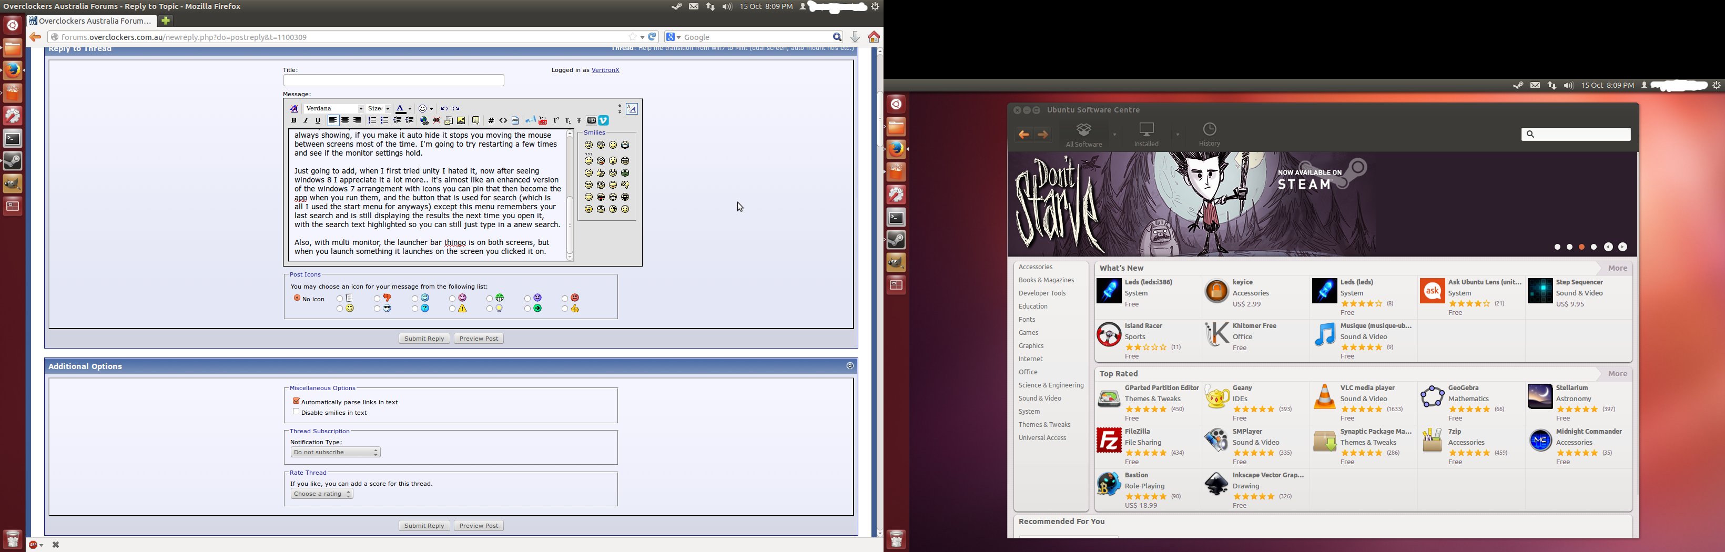Open VLC media player app entry

click(1363, 403)
